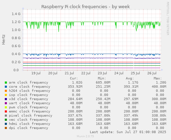Screen dimensions: 171x140
Task: Click the graph title 'Raspberry Pi clock frequencies - by week'
Action: click(86, 7)
